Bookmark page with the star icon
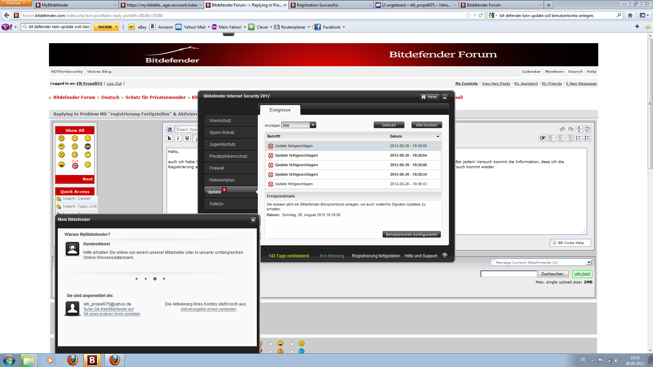 [x=468, y=15]
